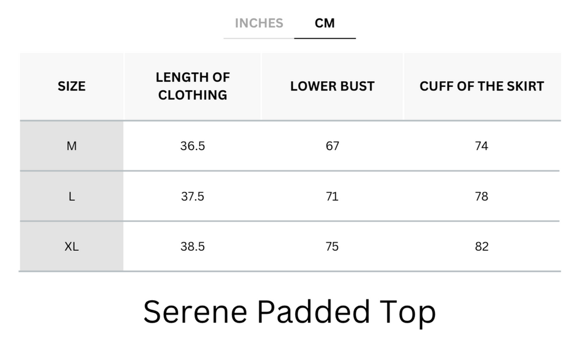580x347 pixels.
Task: Click the 67 lower bust value
Action: coord(332,146)
